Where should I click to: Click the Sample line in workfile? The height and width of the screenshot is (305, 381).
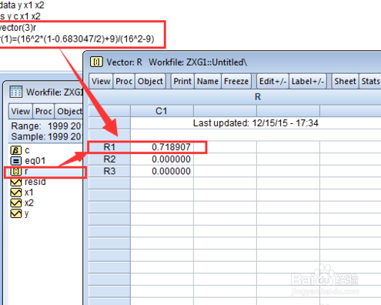[46, 136]
